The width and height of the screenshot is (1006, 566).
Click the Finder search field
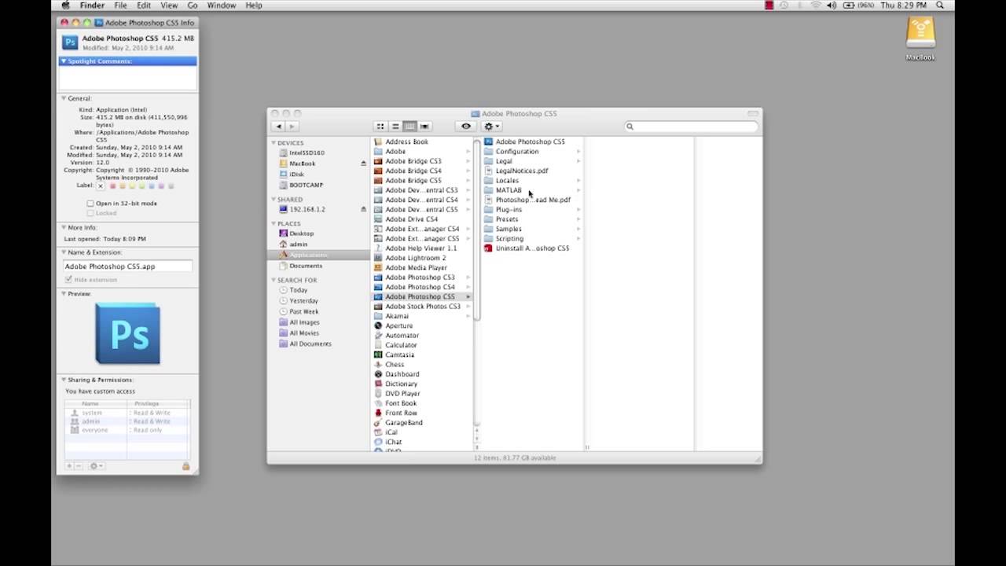pos(692,126)
